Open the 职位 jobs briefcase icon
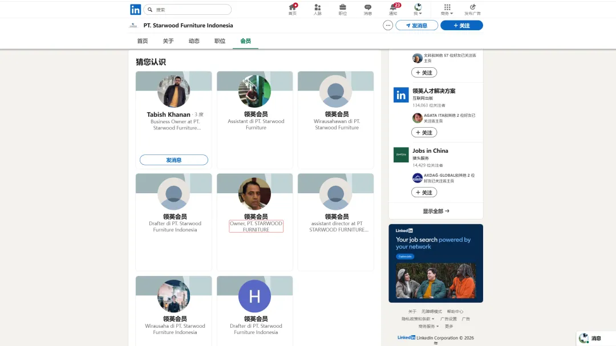This screenshot has width=616, height=346. pos(343,9)
